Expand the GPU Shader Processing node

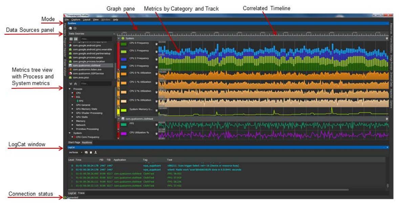click(x=72, y=113)
